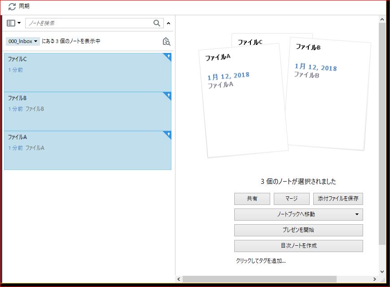Click the にある 3 個のノートを表示中 status text
Screen dimensions: 390x287
pyautogui.click(x=71, y=41)
